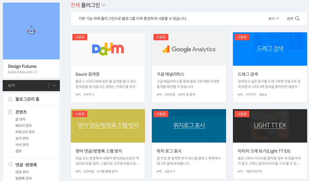This screenshot has width=309, height=181.
Task: Open the 위치 로그 표시 plugin title
Action: (169, 151)
